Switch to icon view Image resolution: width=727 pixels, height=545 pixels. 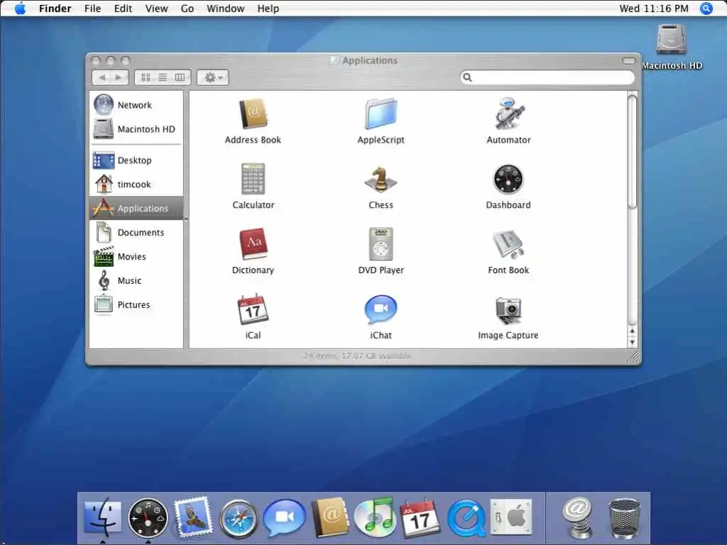point(146,77)
